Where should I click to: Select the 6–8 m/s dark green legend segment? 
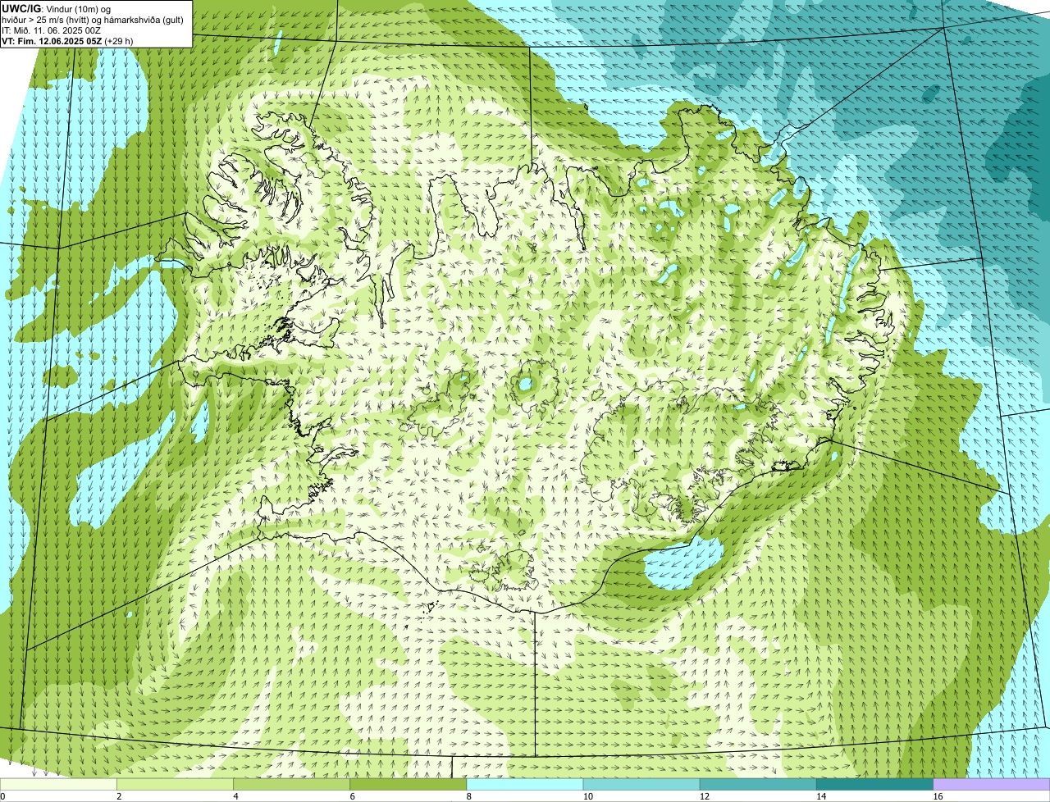click(x=409, y=785)
